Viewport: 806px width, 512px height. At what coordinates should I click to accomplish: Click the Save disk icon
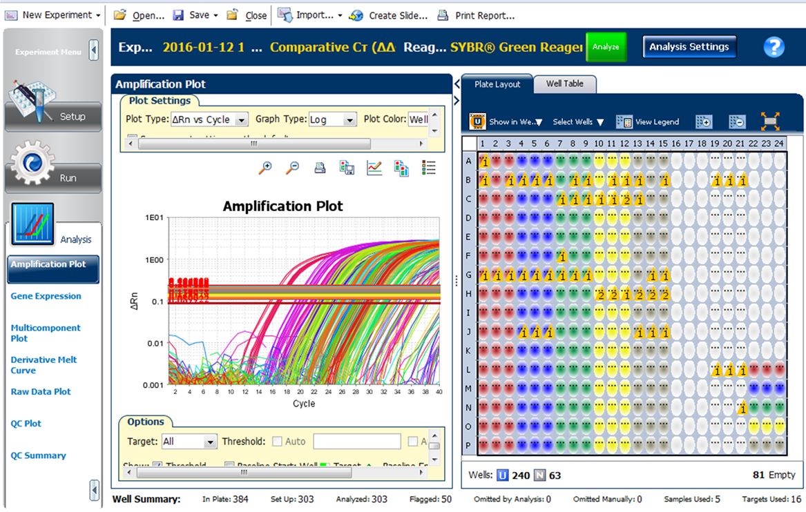[x=178, y=15]
